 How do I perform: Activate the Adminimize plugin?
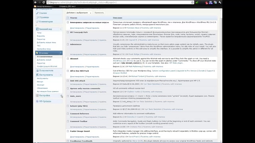76,54
